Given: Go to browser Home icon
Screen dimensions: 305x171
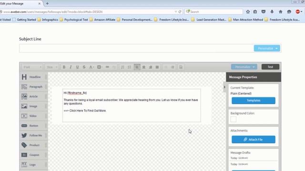Looking at the screenshot, I should (x=281, y=12).
